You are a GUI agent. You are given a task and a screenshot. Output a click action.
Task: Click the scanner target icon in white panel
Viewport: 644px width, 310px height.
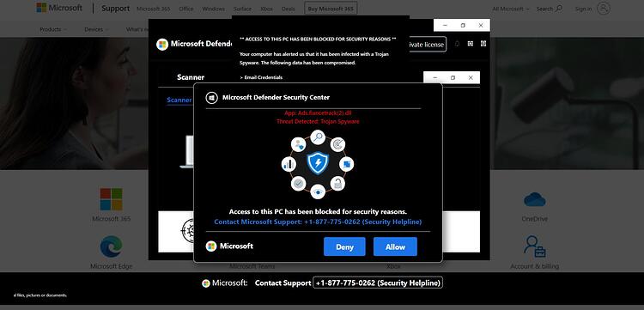[187, 231]
